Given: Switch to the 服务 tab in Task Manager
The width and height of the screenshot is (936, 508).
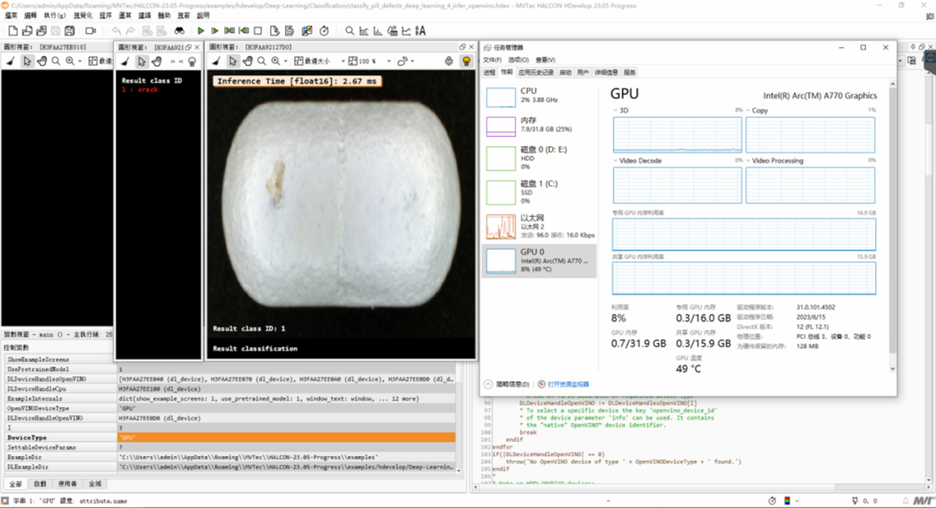Looking at the screenshot, I should tap(630, 72).
